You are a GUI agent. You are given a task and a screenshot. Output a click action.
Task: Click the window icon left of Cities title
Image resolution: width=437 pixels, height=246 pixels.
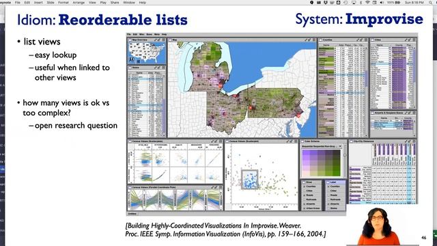[373, 40]
